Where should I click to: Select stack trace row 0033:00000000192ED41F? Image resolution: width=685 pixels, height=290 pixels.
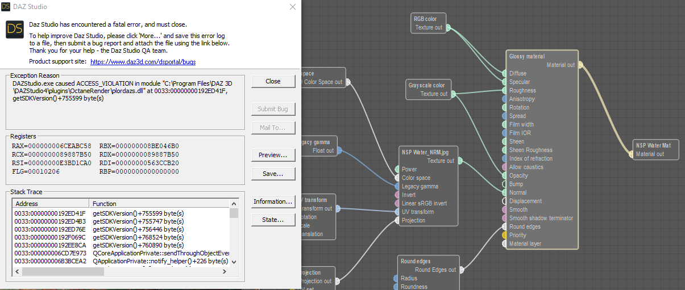pyautogui.click(x=121, y=213)
